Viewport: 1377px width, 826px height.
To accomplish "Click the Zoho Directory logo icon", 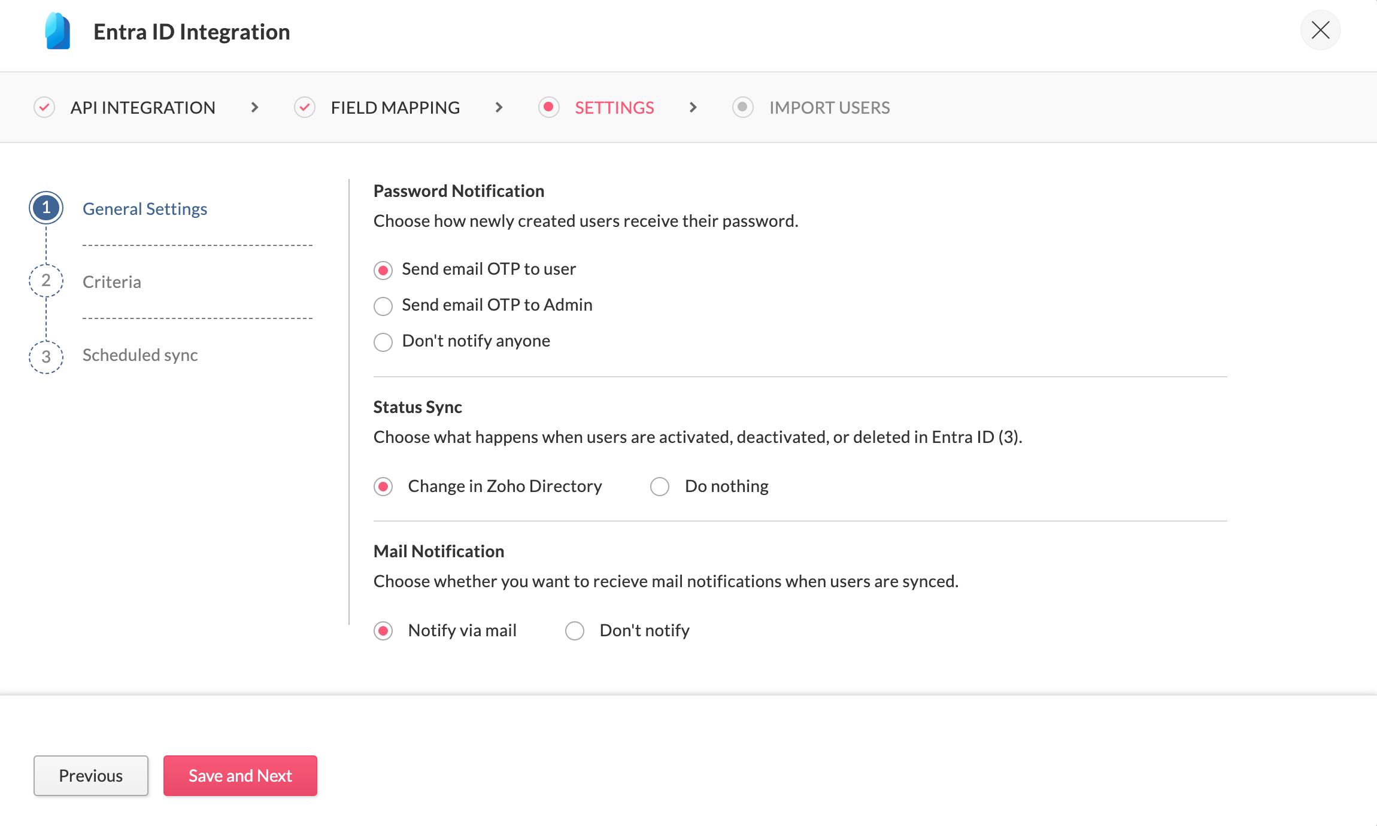I will (58, 31).
